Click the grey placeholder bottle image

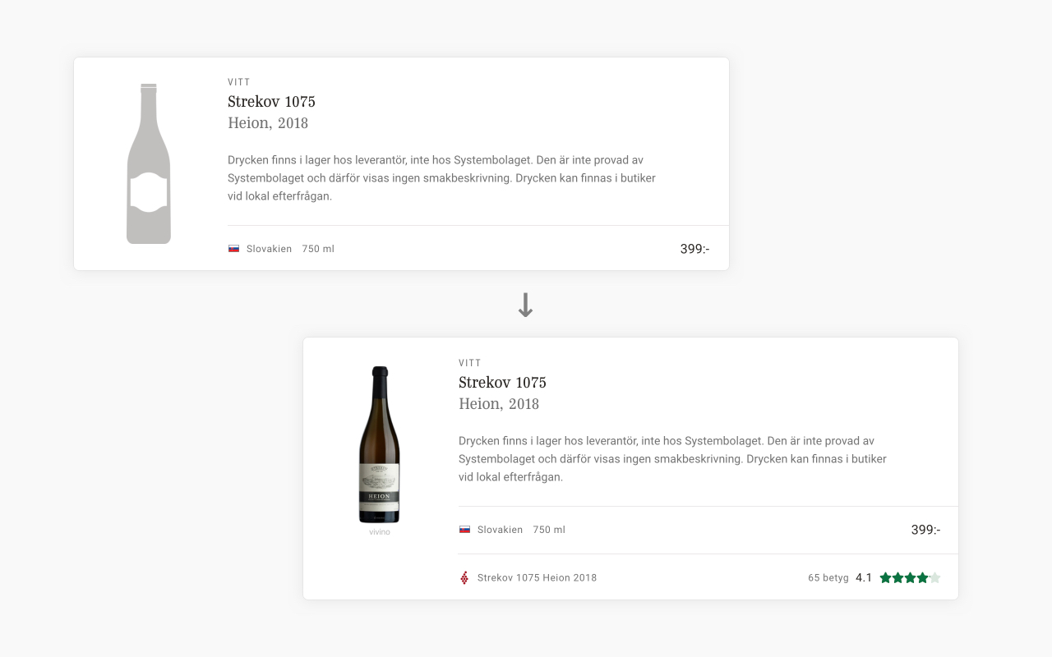coord(149,163)
